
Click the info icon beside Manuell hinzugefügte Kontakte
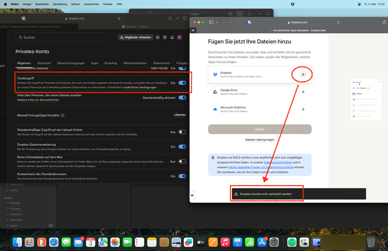pos(63,115)
